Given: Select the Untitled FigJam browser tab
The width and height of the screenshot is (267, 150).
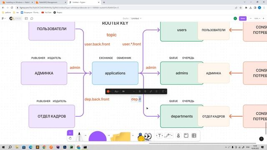Looking at the screenshot, I should pos(84,2).
